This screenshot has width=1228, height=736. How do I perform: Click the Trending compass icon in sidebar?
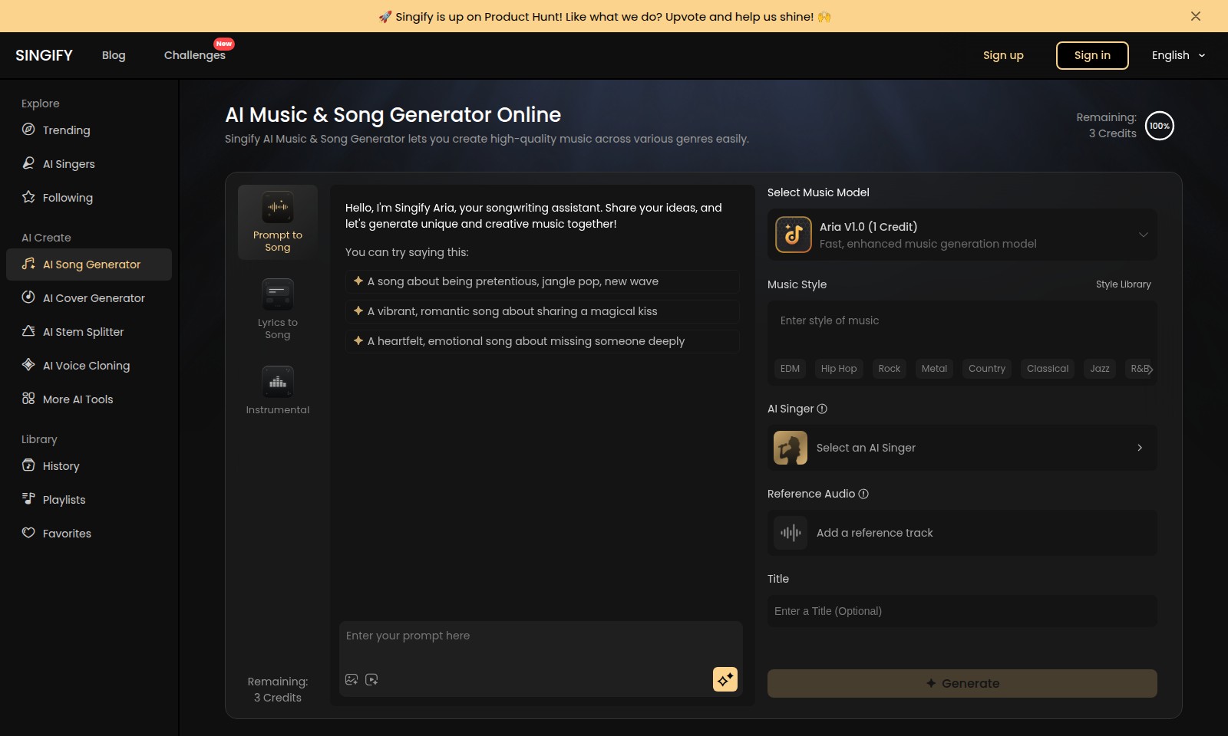click(x=28, y=130)
